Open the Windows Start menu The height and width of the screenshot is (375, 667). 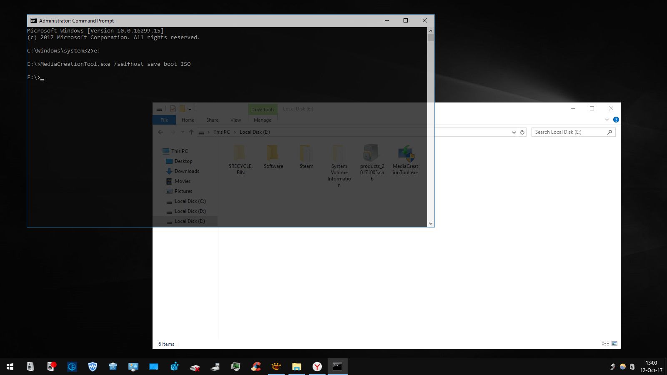[10, 367]
